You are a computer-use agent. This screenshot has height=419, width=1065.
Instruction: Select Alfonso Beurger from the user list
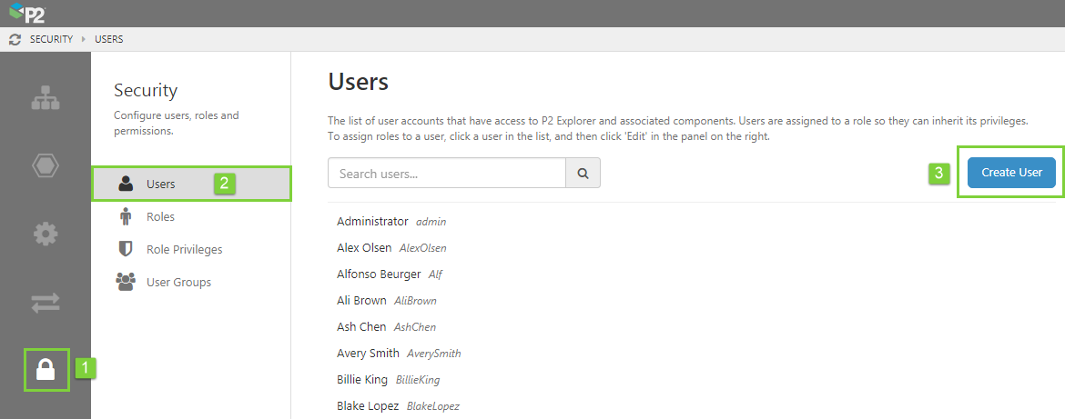[379, 274]
